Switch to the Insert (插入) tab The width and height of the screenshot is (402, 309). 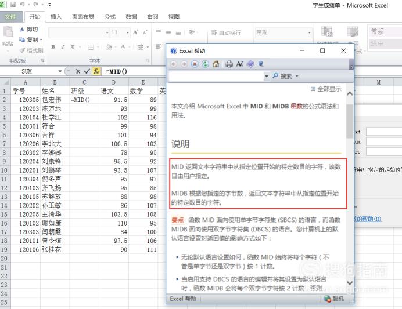click(56, 17)
